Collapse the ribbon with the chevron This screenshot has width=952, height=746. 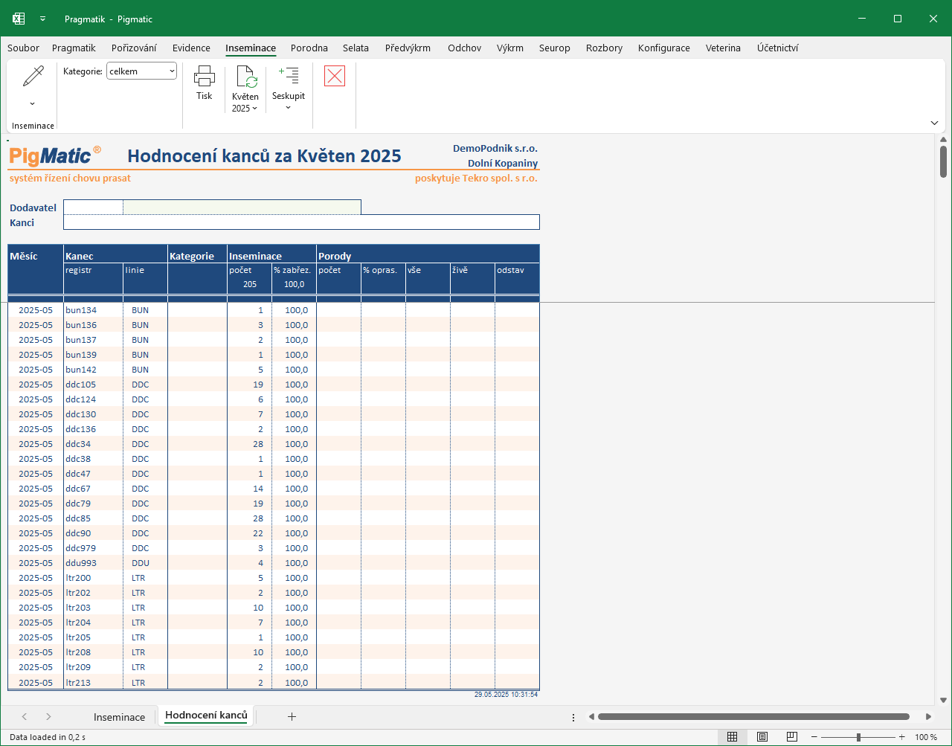(x=934, y=123)
